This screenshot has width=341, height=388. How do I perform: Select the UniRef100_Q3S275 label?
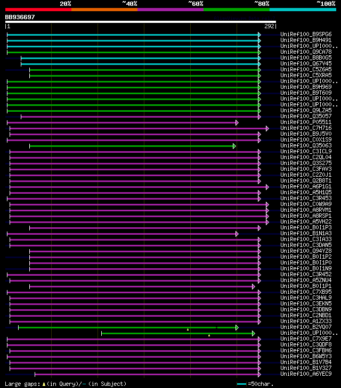(306, 163)
